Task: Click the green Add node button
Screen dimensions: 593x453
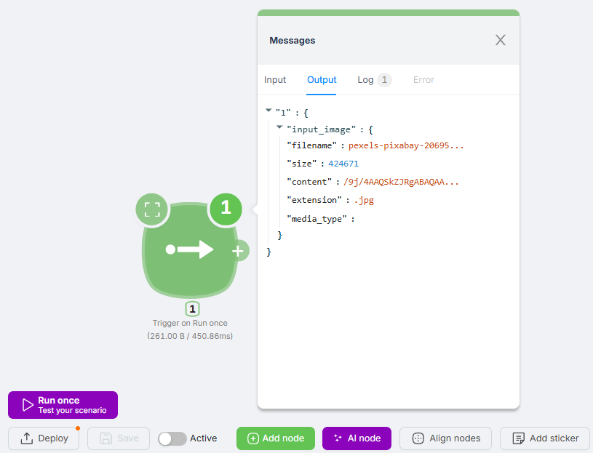Action: [x=275, y=438]
